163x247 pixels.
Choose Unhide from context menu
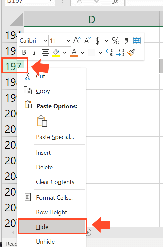(52, 241)
